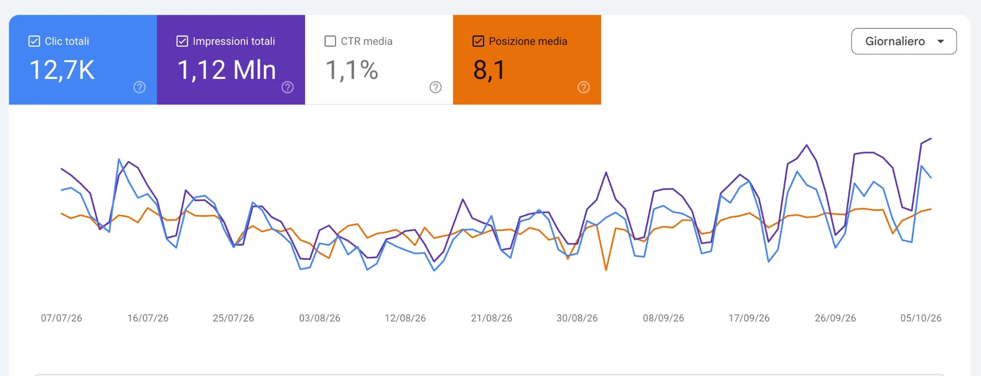Click the 25/07/26 date axis label
The image size is (981, 376).
(x=233, y=318)
